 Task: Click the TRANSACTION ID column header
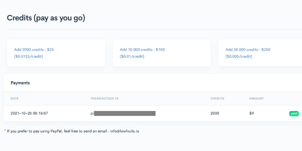[105, 99]
